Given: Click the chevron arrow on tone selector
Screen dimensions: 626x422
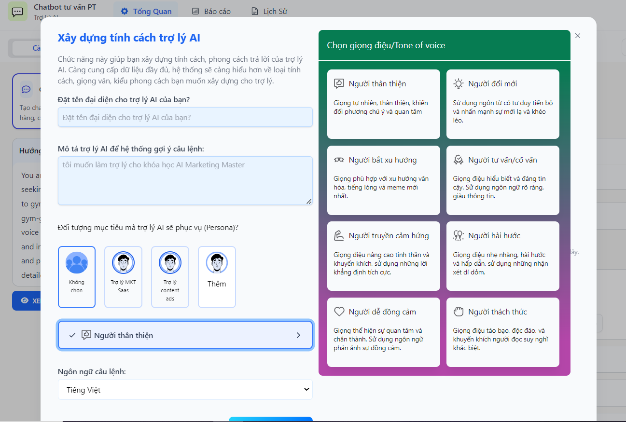Looking at the screenshot, I should pos(298,335).
